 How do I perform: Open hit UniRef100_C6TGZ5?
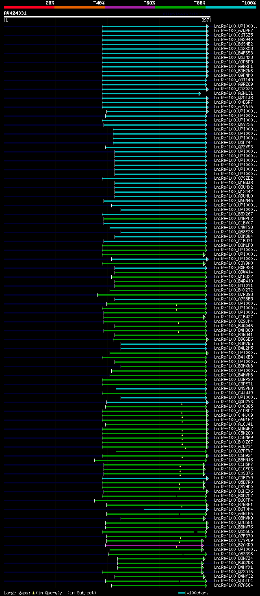point(233,35)
